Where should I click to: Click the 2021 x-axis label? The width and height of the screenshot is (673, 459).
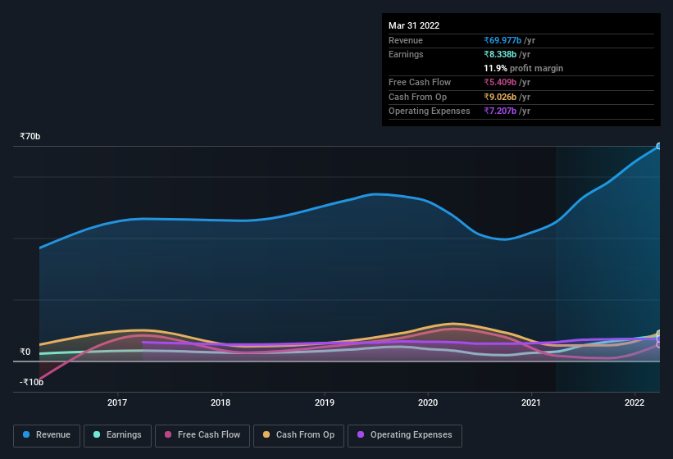pyautogui.click(x=531, y=402)
